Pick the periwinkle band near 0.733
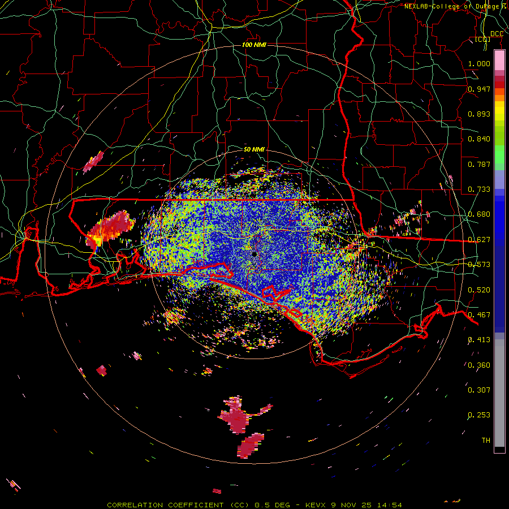The height and width of the screenshot is (509, 509). point(499,179)
